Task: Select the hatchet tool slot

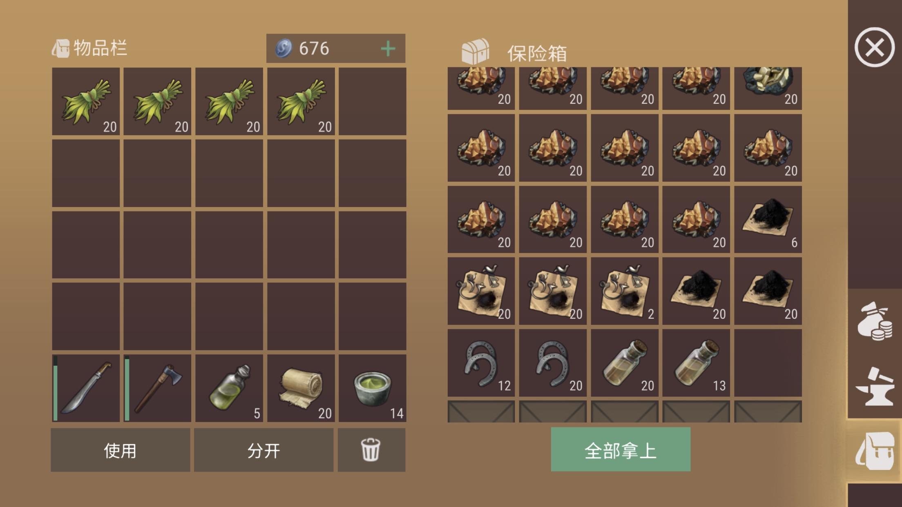Action: (157, 388)
